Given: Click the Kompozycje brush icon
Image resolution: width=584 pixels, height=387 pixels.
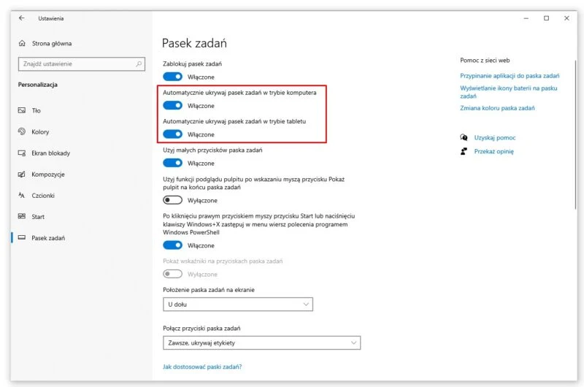Looking at the screenshot, I should 21,175.
